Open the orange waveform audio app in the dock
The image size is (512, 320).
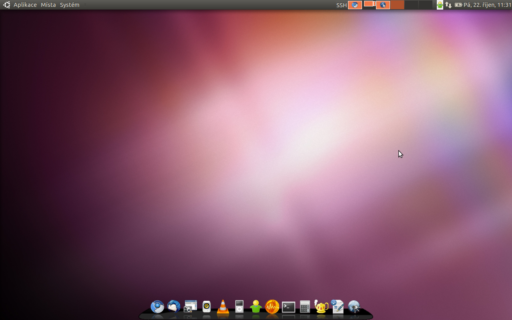[x=272, y=307]
